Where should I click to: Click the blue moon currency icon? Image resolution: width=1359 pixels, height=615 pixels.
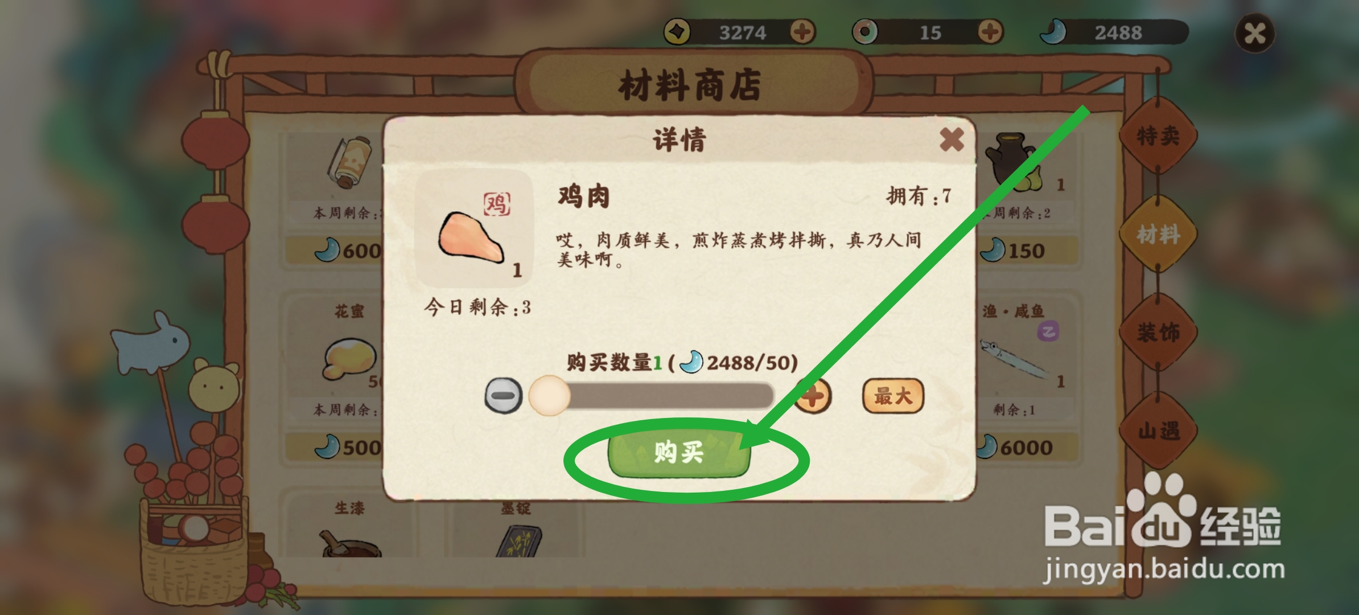point(1053,32)
